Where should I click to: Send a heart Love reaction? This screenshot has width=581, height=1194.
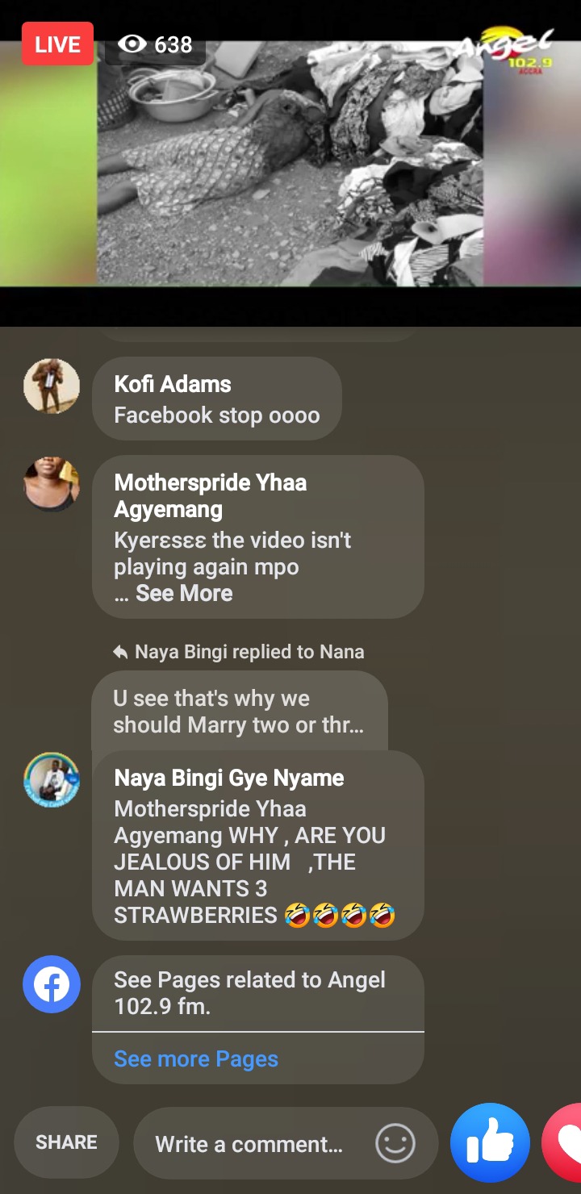(x=562, y=1143)
